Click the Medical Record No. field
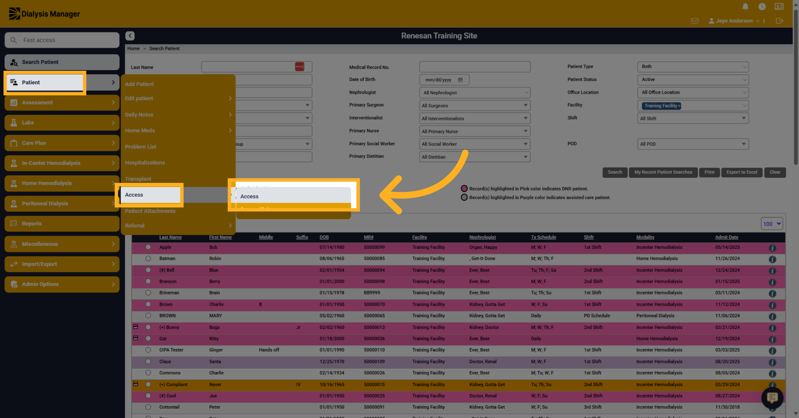Screen dimensions: 799x418 475,67
